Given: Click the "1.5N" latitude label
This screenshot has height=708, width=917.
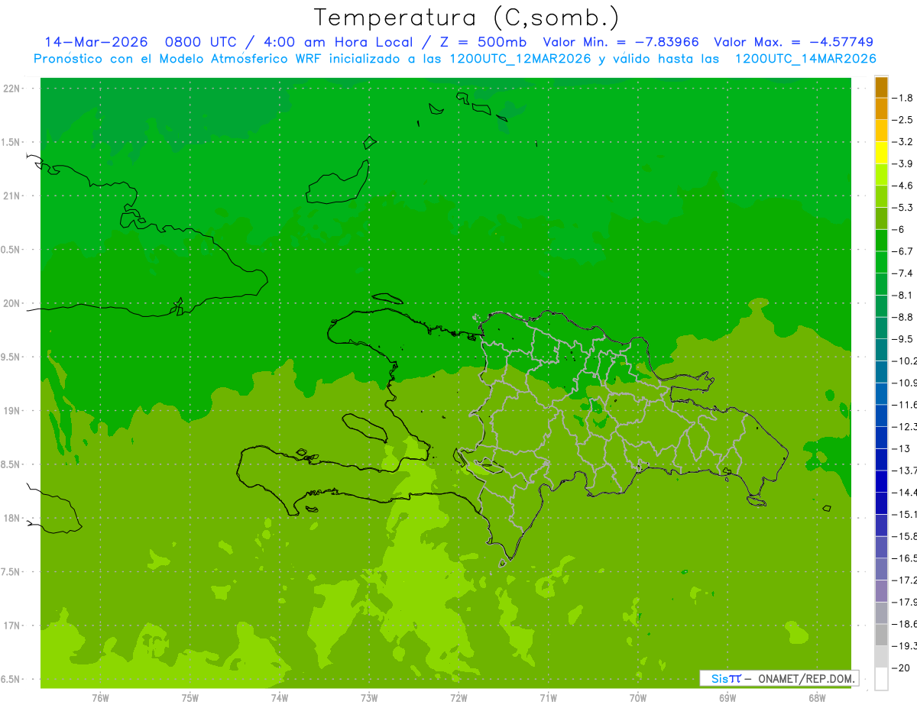Looking at the screenshot, I should pos(11,142).
